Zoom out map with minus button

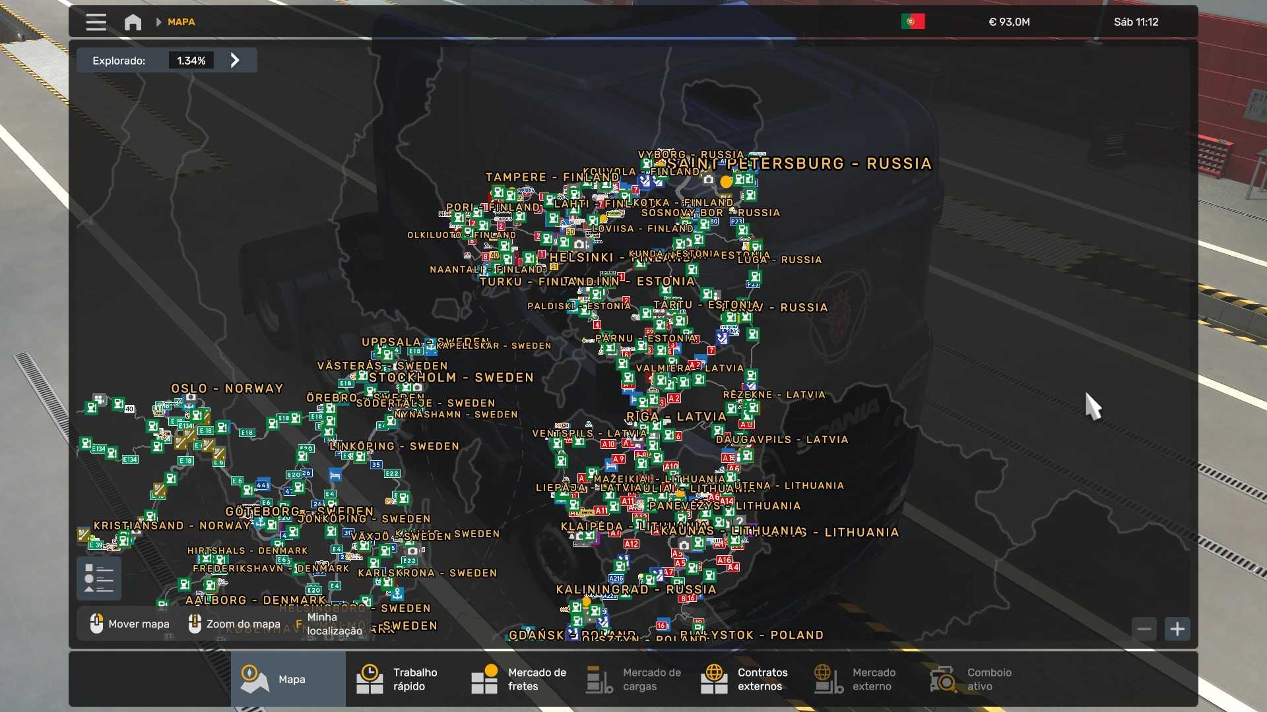point(1144,629)
